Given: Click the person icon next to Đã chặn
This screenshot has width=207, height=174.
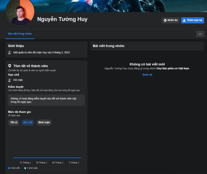Looking at the screenshot, I should (x=9, y=80).
